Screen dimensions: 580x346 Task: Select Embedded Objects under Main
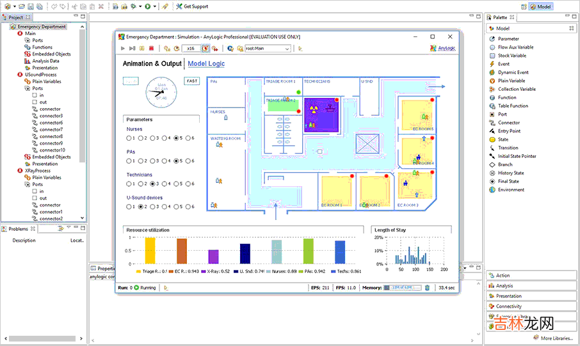tap(51, 54)
